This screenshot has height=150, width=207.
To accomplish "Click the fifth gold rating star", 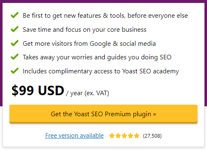I will click(136, 136).
